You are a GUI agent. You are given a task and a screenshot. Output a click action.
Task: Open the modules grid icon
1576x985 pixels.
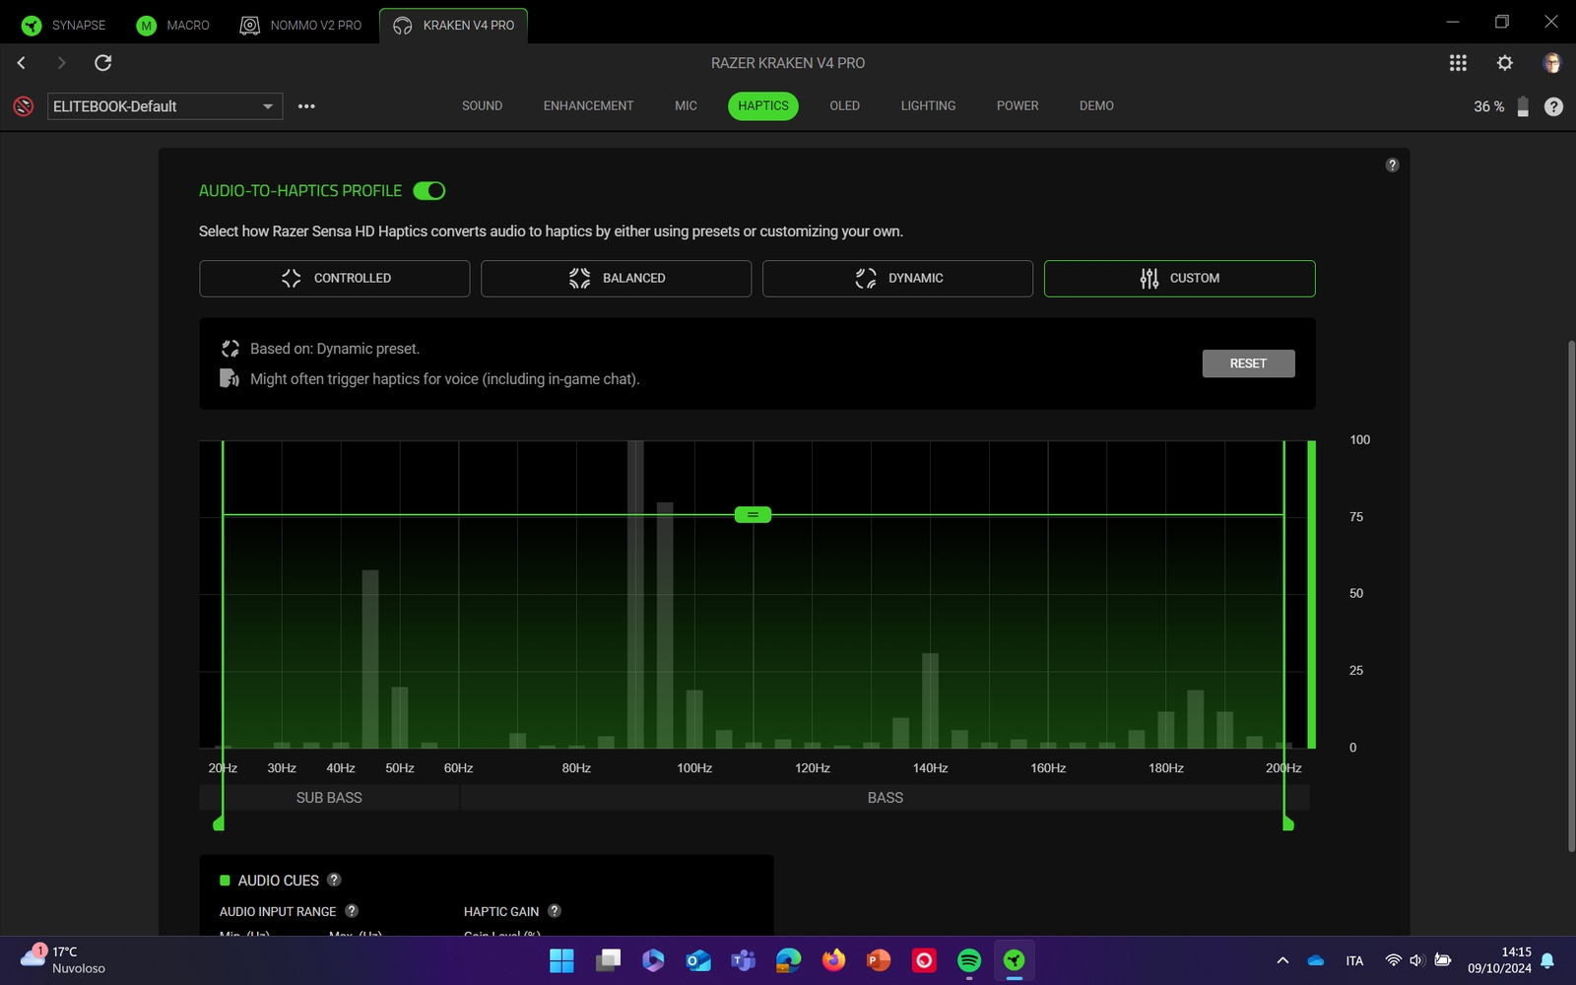1458,63
